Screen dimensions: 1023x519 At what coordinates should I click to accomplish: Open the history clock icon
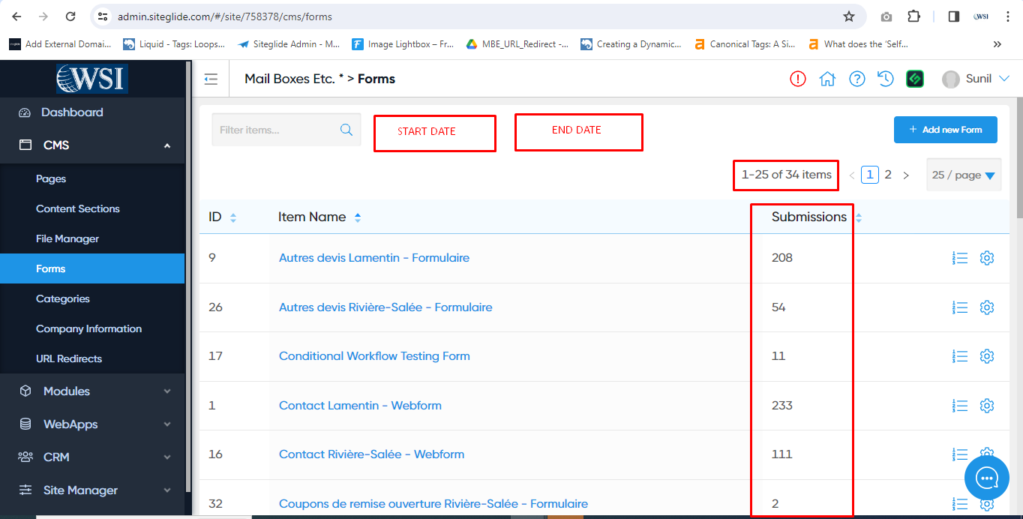click(x=886, y=79)
